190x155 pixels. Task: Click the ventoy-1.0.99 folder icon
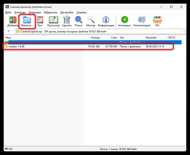pyautogui.click(x=7, y=46)
